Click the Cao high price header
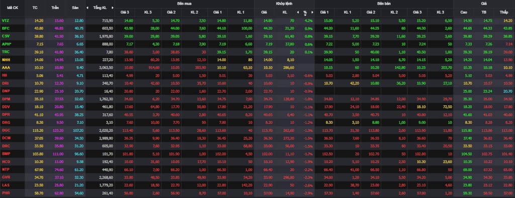This screenshot has width=515, height=198. [x=464, y=13]
